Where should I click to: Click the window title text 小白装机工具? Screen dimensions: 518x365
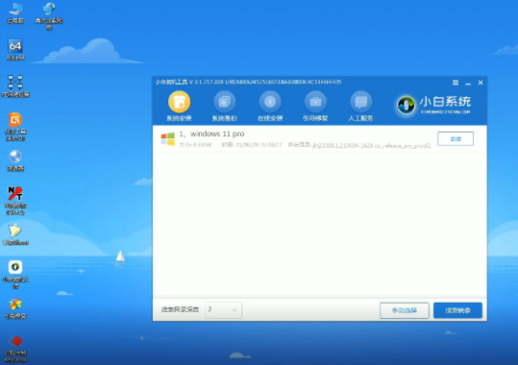pos(171,82)
